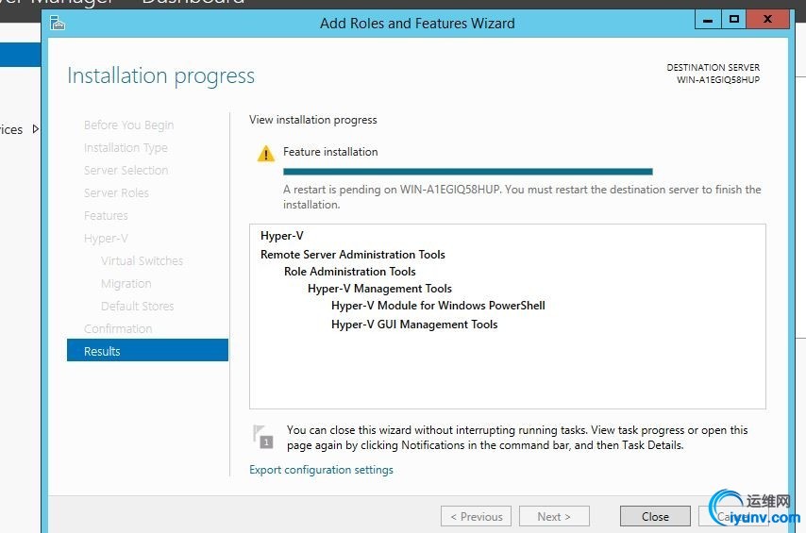Close the wizard with red X button

click(x=767, y=20)
